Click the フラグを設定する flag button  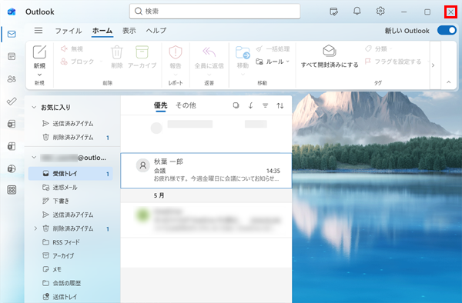(393, 62)
